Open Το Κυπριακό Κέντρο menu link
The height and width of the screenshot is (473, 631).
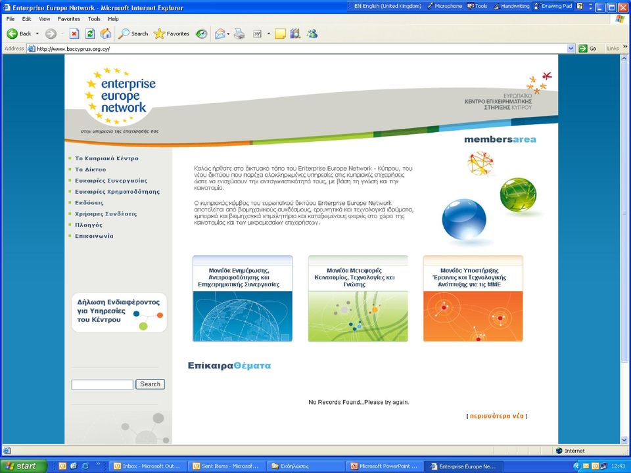point(106,158)
